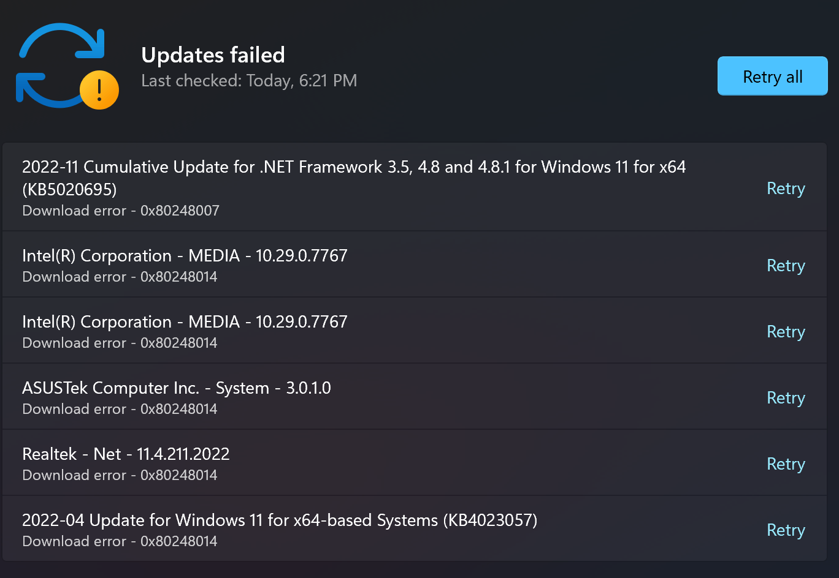Image resolution: width=839 pixels, height=578 pixels.
Task: Retry the ASUSTek System 3.0.1.0 update
Action: click(786, 398)
